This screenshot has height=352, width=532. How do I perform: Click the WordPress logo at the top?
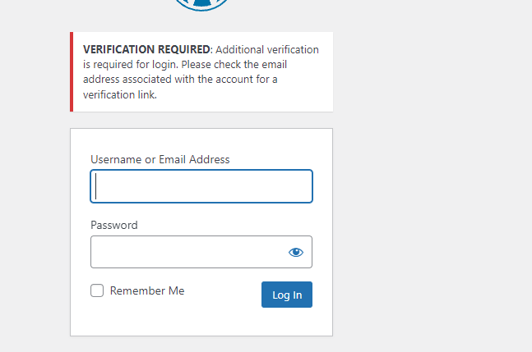[201, 5]
